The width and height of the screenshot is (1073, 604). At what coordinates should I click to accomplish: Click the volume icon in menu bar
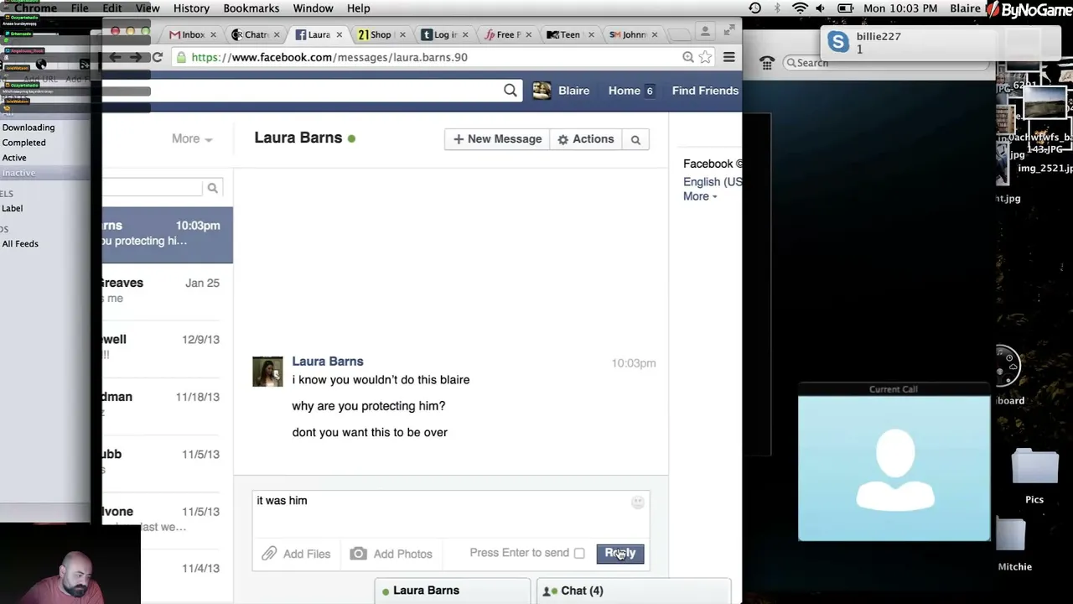click(x=820, y=8)
